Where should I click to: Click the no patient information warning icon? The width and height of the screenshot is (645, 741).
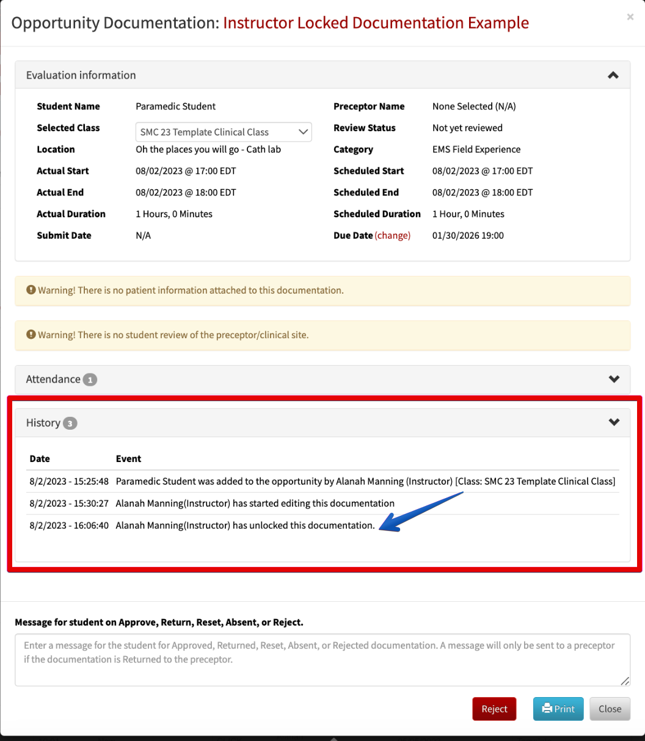[31, 290]
